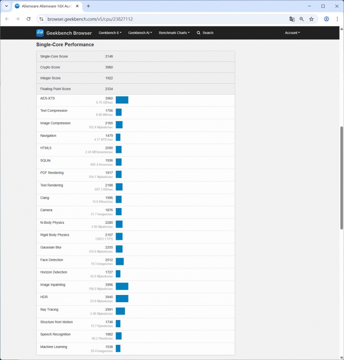344x360 pixels.
Task: Click the site information icon beside URL
Action: (41, 19)
